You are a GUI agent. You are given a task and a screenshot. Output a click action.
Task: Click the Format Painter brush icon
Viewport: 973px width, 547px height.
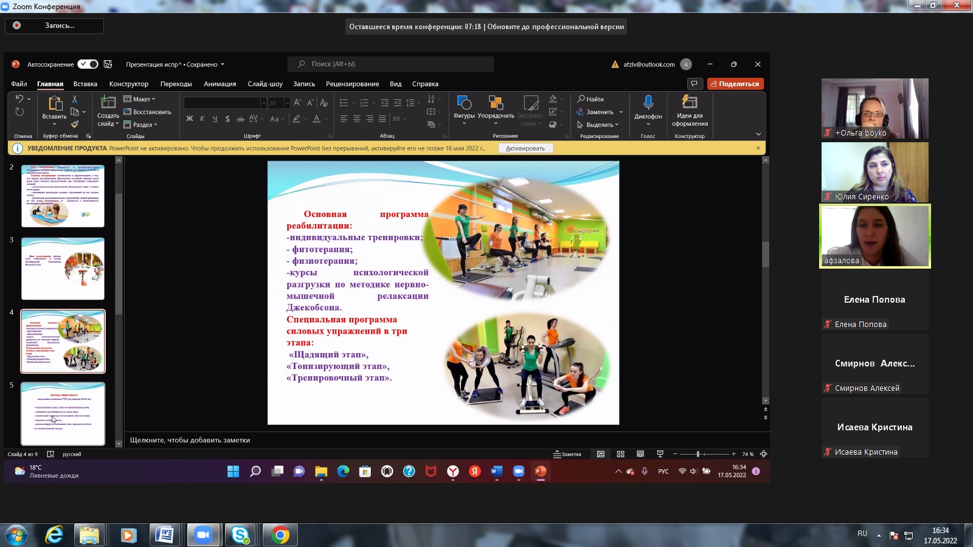point(75,124)
